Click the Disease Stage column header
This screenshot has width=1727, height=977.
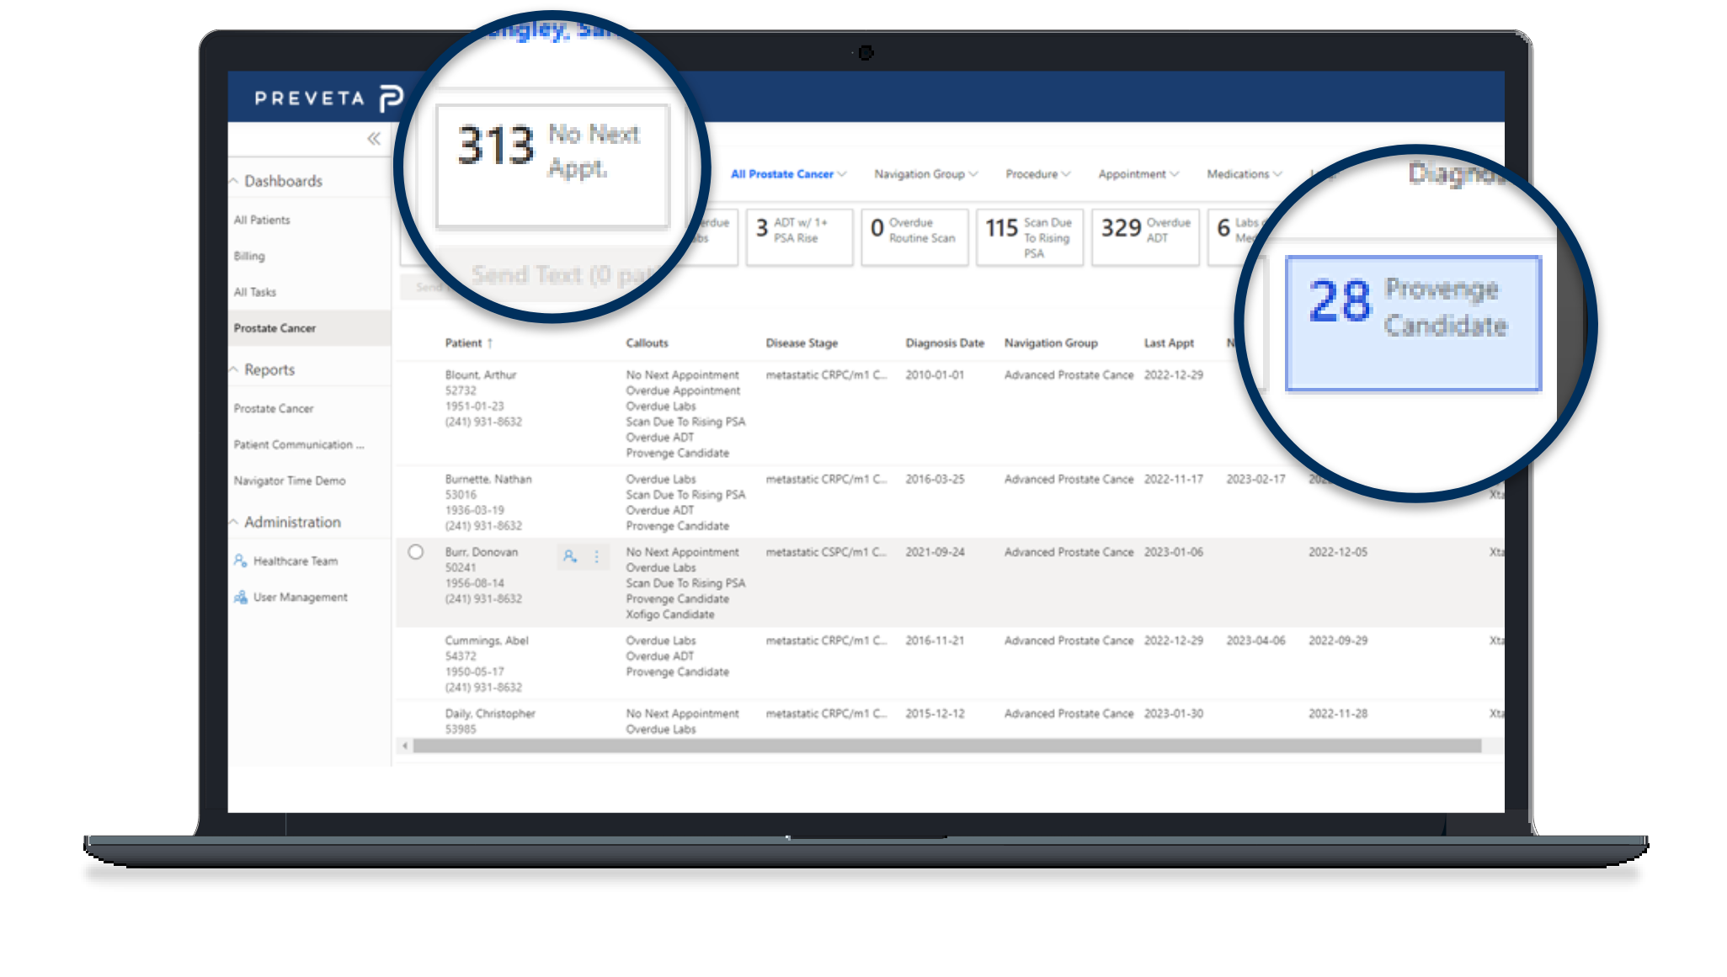802,343
